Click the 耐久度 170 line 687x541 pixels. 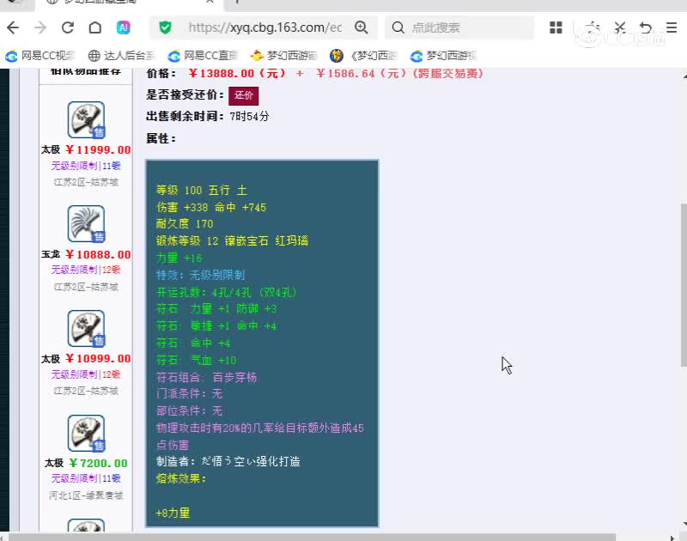click(185, 224)
